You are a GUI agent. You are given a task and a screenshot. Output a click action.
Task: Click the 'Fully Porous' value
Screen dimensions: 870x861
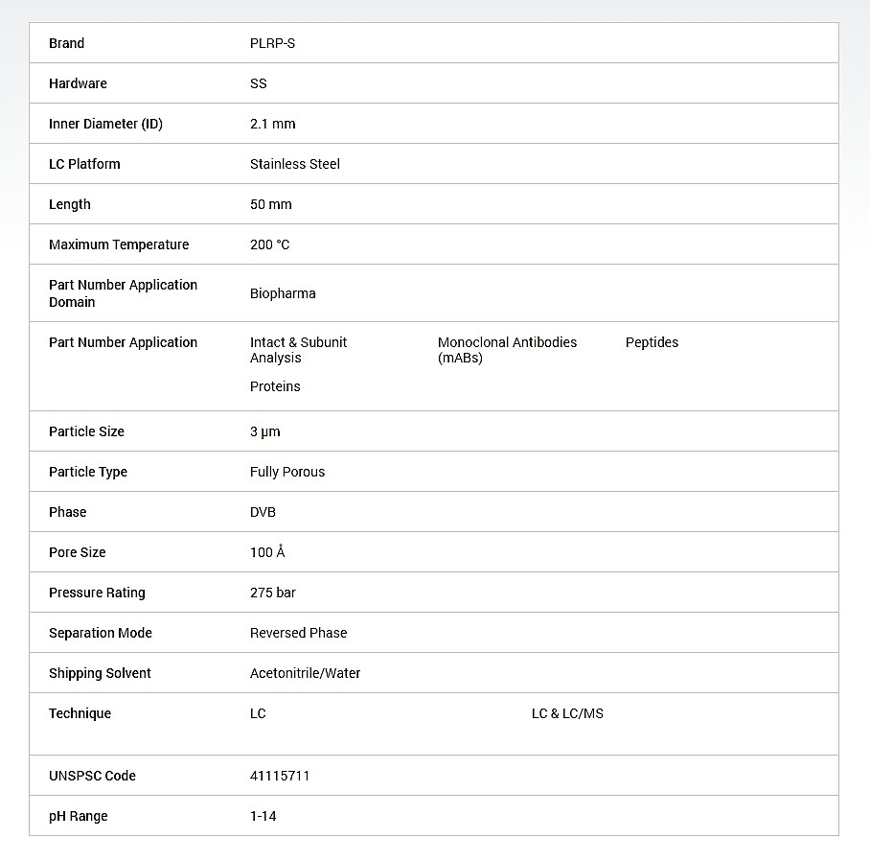click(x=287, y=472)
